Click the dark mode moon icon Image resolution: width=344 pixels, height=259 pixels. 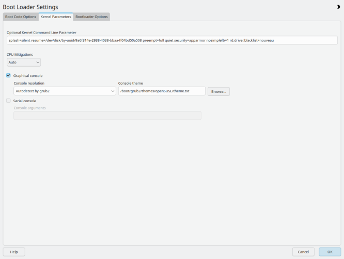point(338,7)
